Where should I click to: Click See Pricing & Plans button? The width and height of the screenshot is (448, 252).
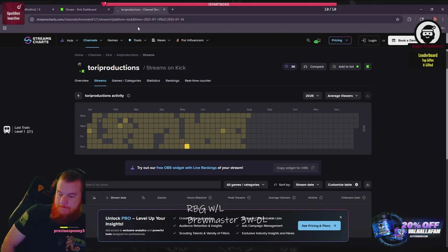[319, 226]
